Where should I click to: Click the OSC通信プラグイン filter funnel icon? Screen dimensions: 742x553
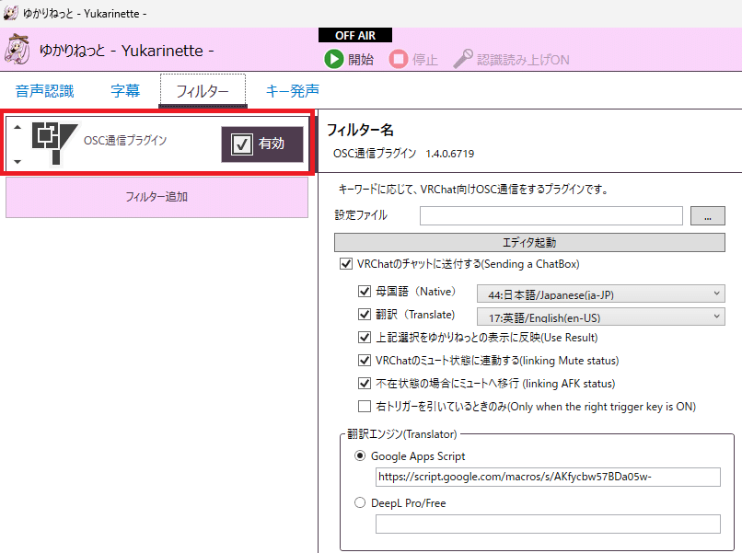click(x=55, y=144)
